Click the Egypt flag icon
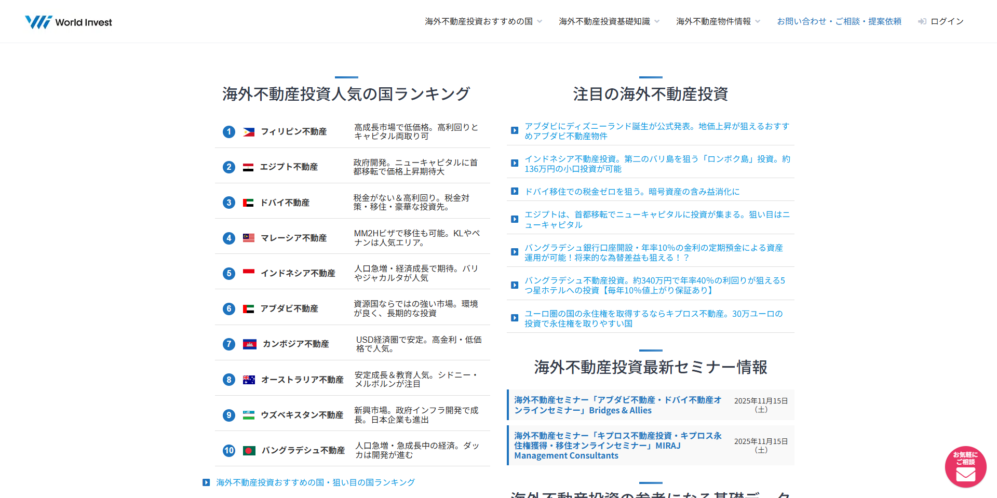Screen dimensions: 997x498 pos(248,167)
